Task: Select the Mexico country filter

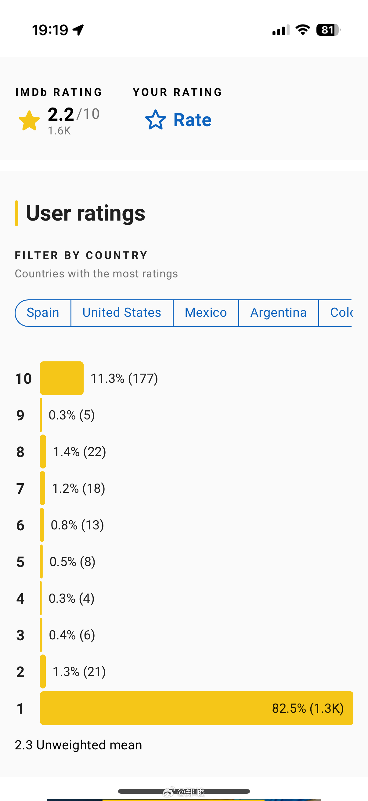Action: (206, 313)
